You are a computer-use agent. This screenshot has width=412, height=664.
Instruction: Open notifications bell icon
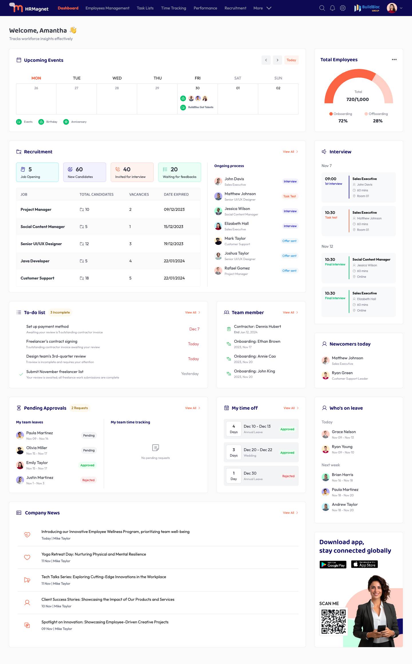coord(332,8)
